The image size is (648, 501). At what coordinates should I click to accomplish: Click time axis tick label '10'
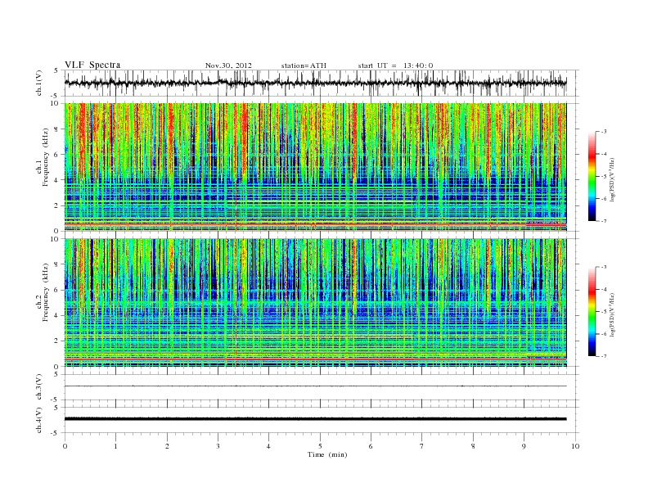(575, 446)
